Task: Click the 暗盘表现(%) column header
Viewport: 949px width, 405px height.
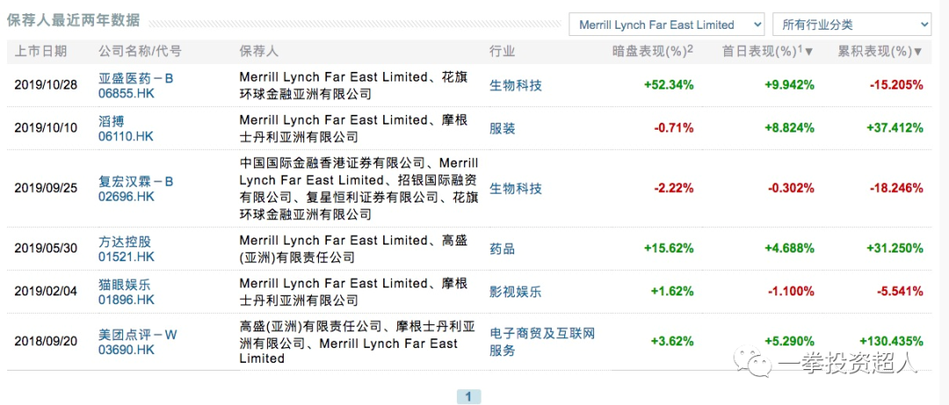Action: click(x=652, y=52)
